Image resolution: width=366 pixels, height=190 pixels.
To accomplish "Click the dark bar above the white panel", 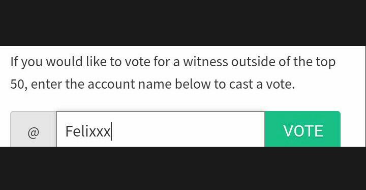I will 183,23.
